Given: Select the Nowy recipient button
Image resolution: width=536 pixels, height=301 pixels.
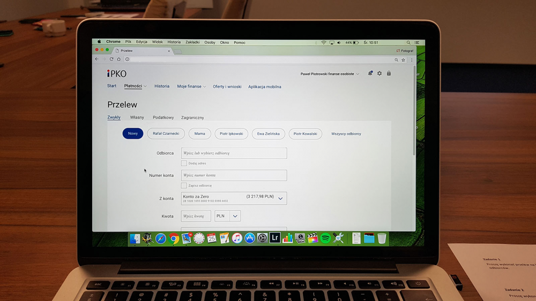Looking at the screenshot, I should point(132,133).
